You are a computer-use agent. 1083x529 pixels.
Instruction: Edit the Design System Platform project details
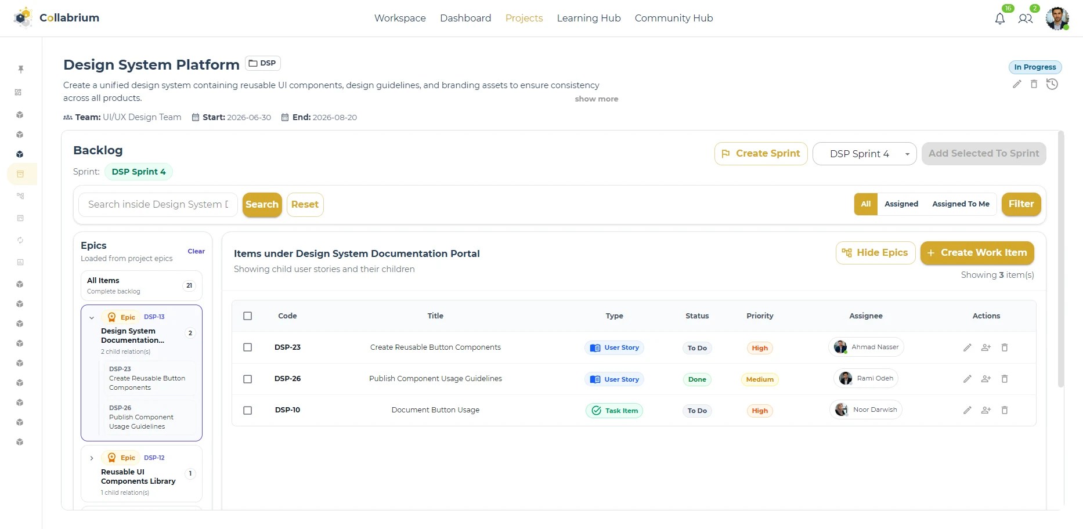tap(1017, 85)
